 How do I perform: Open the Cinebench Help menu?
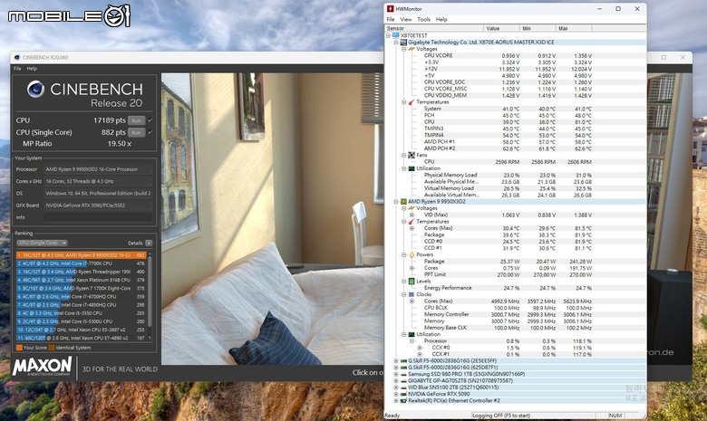coord(32,69)
